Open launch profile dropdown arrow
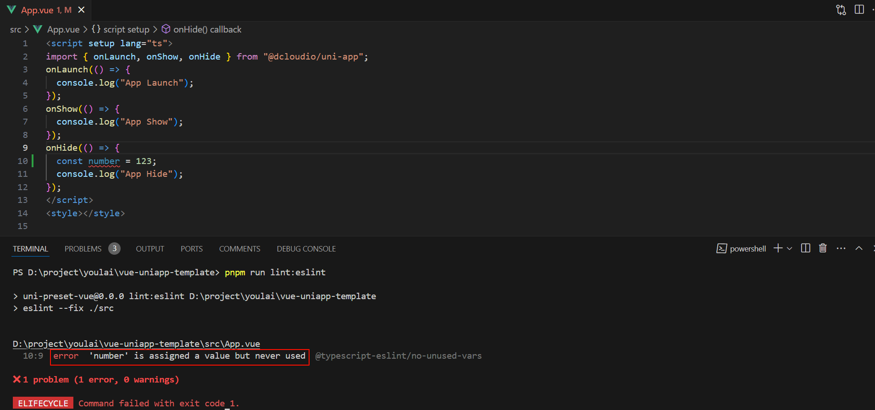Screen dimensions: 875x410 tap(789, 248)
